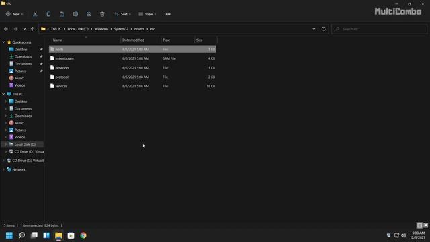Refresh the etc folder
This screenshot has width=430, height=242.
coord(324,29)
